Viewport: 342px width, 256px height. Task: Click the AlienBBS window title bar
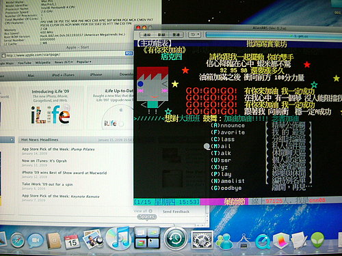238,28
